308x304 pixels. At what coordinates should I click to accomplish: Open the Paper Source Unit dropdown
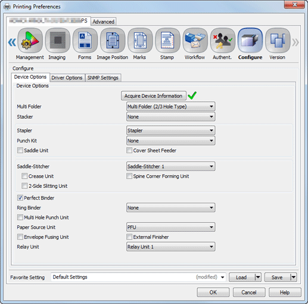(170, 227)
